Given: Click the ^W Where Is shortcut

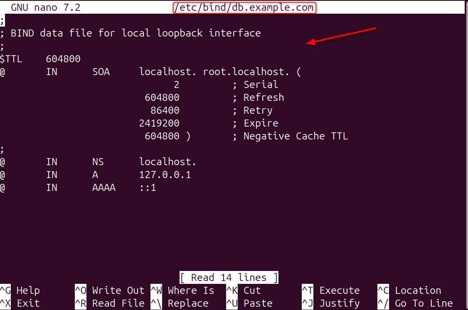Looking at the screenshot, I should point(182,290).
